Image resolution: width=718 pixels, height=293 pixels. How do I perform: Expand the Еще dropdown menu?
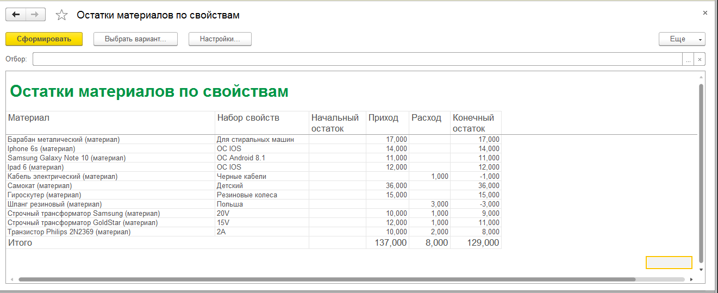682,39
